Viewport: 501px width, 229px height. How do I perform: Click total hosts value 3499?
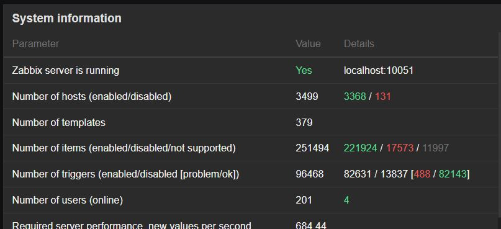tap(307, 96)
